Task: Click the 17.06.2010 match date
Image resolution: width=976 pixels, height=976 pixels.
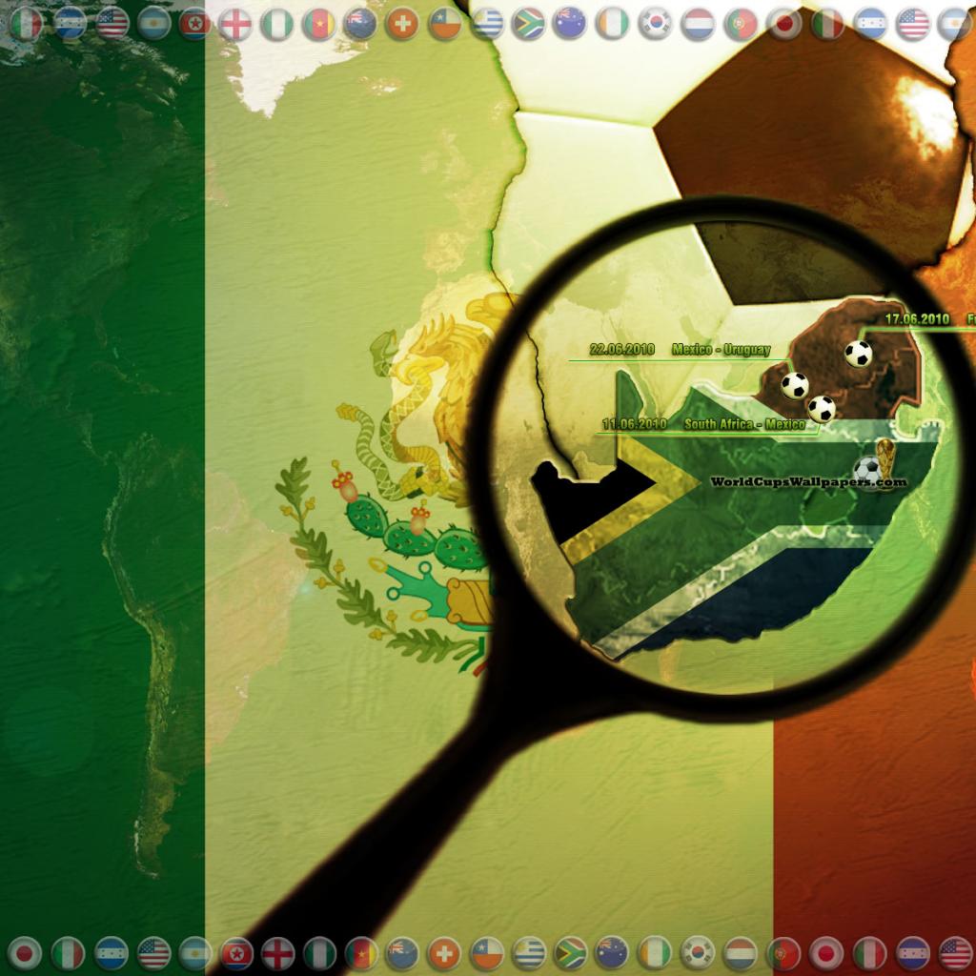Action: tap(917, 319)
